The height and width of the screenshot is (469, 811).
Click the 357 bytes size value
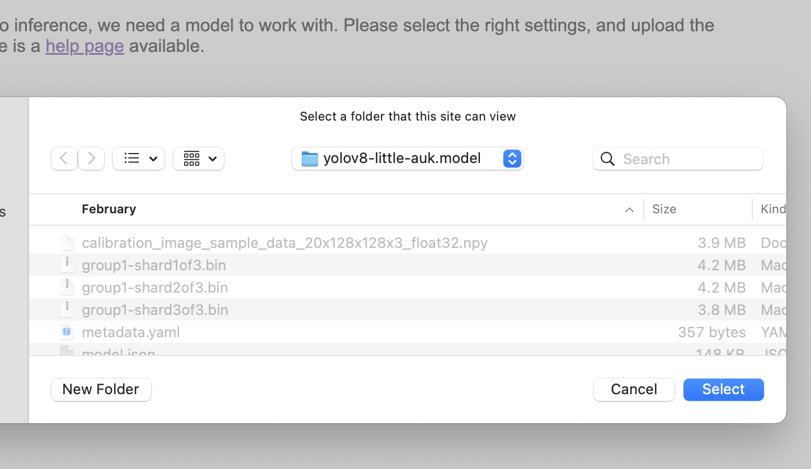(x=712, y=332)
